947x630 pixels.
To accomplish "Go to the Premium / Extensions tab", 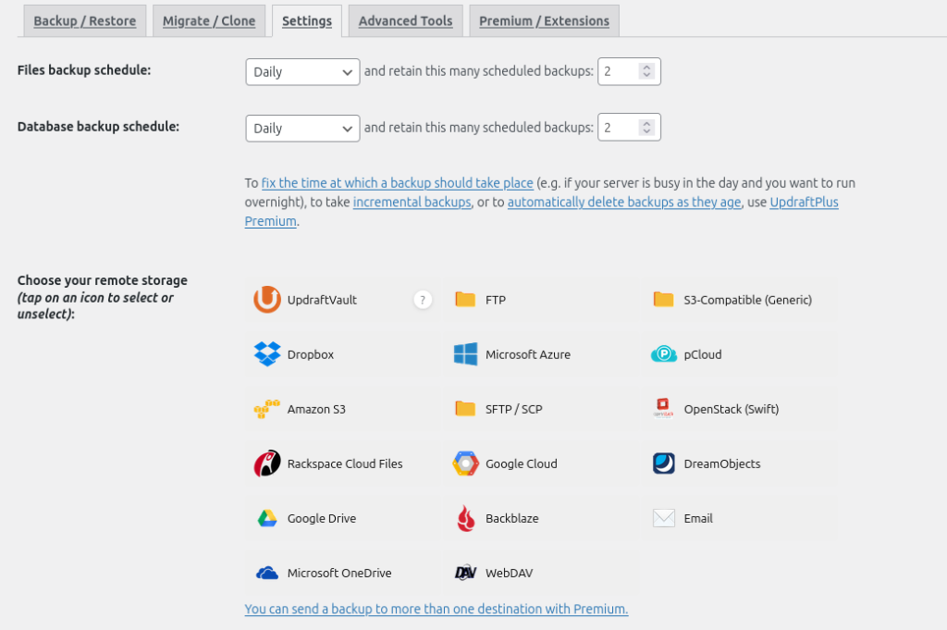I will [544, 20].
